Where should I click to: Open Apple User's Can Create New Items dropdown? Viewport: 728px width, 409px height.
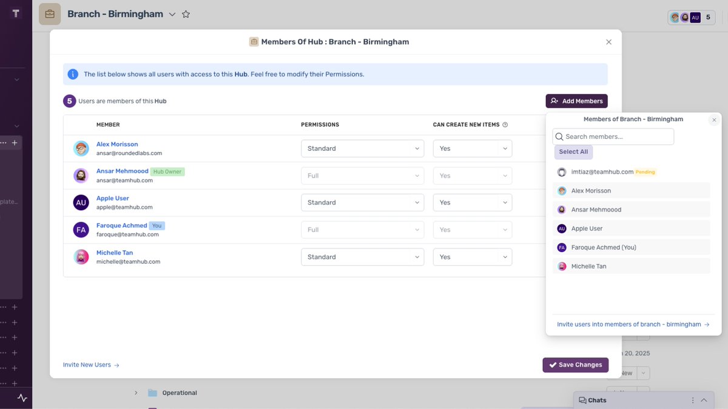(x=473, y=202)
